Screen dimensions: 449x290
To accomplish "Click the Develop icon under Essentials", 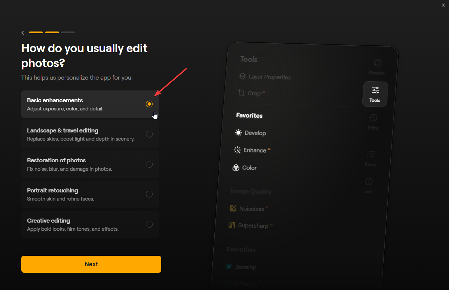I will point(229,267).
